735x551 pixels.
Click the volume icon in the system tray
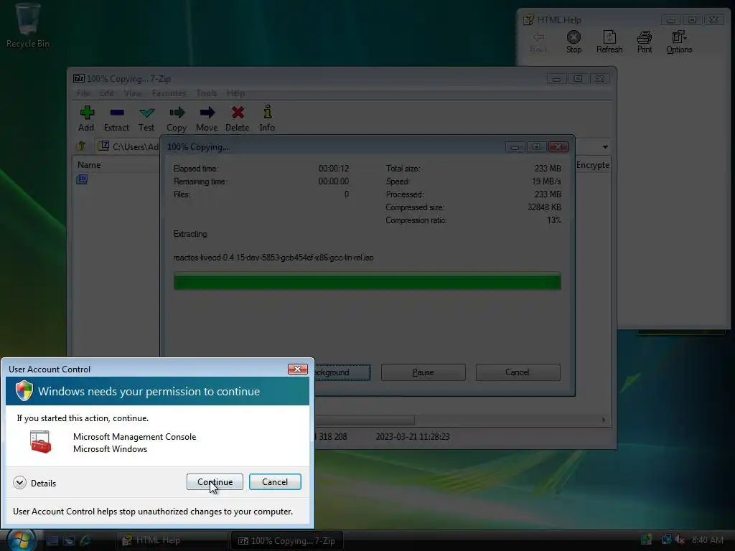coord(680,540)
